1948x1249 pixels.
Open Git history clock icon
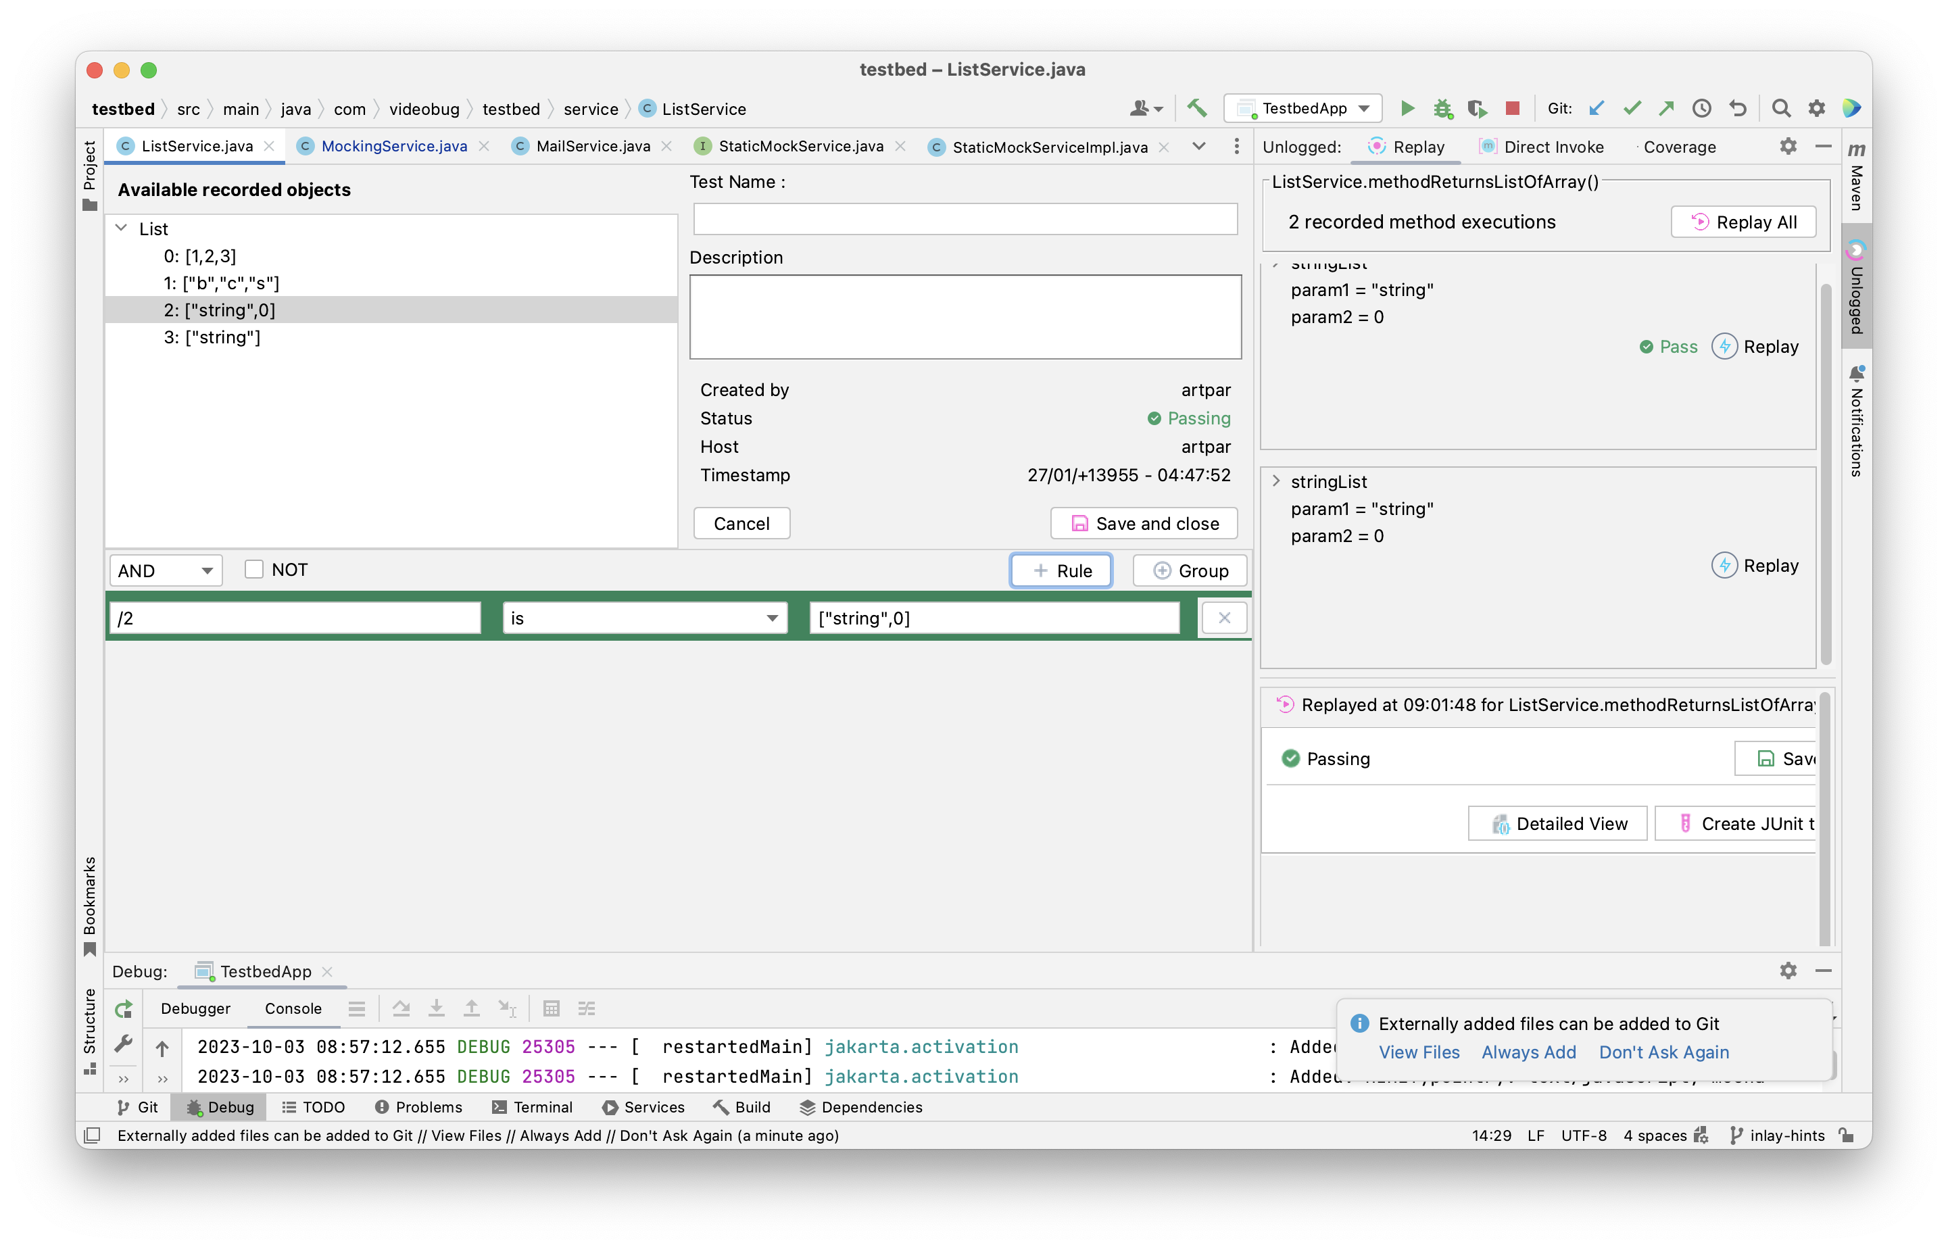[1701, 108]
